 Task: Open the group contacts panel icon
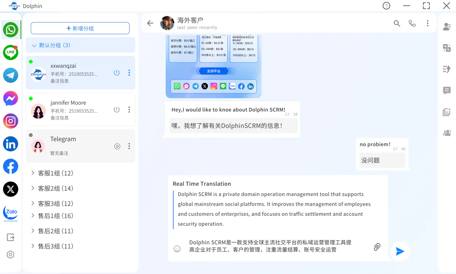click(447, 133)
